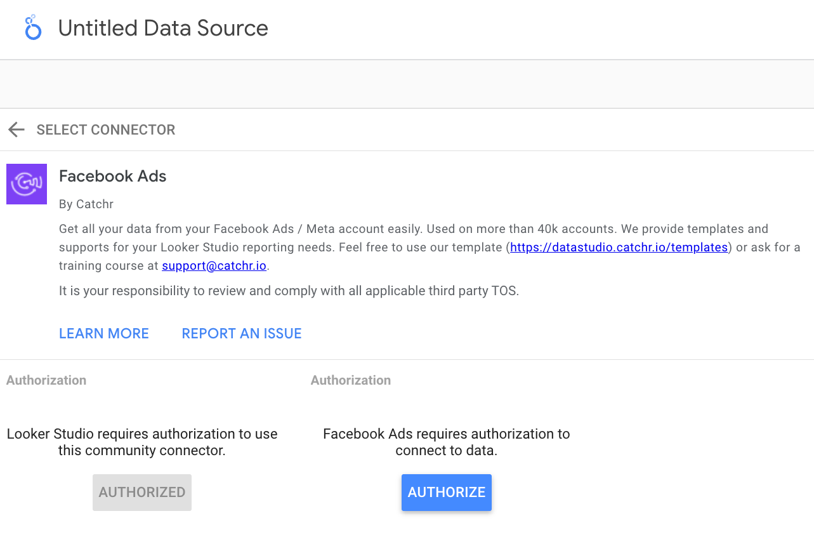The height and width of the screenshot is (544, 814).
Task: Open LEARN MORE about this connector
Action: point(103,333)
